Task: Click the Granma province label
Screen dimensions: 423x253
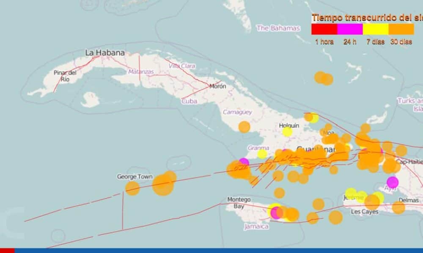Action: (x=258, y=148)
